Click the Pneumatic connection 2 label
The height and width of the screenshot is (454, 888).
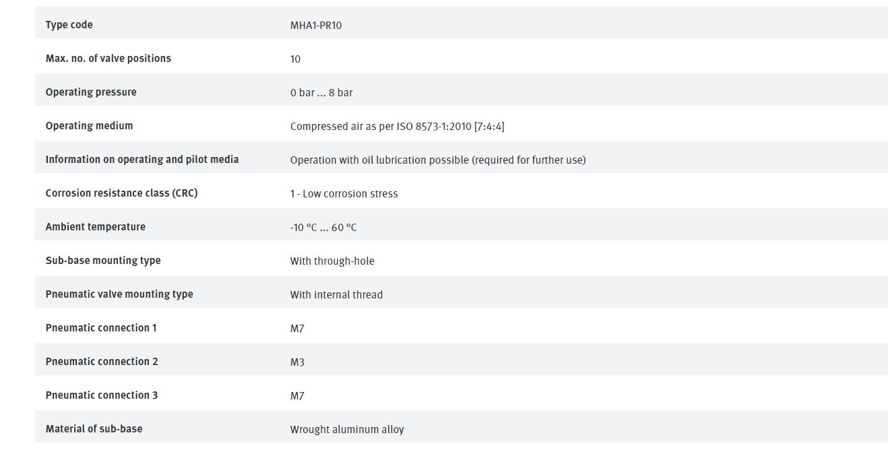click(102, 362)
